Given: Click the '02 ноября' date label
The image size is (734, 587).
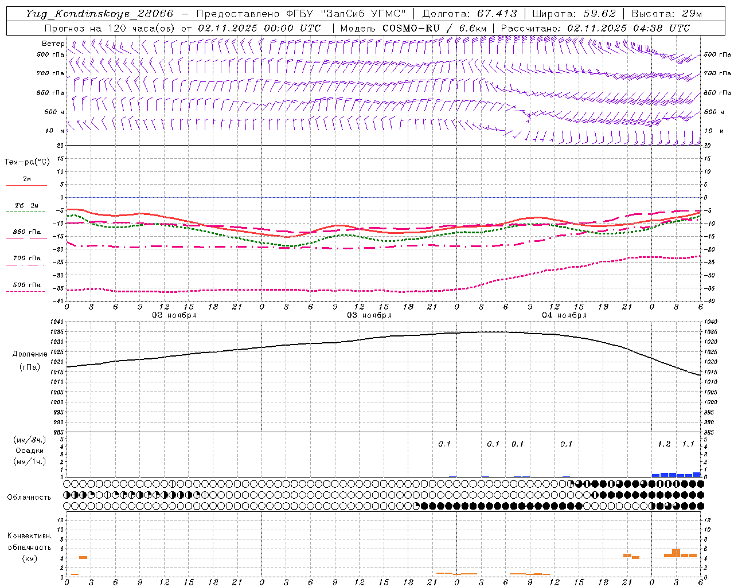Looking at the screenshot, I should point(174,315).
